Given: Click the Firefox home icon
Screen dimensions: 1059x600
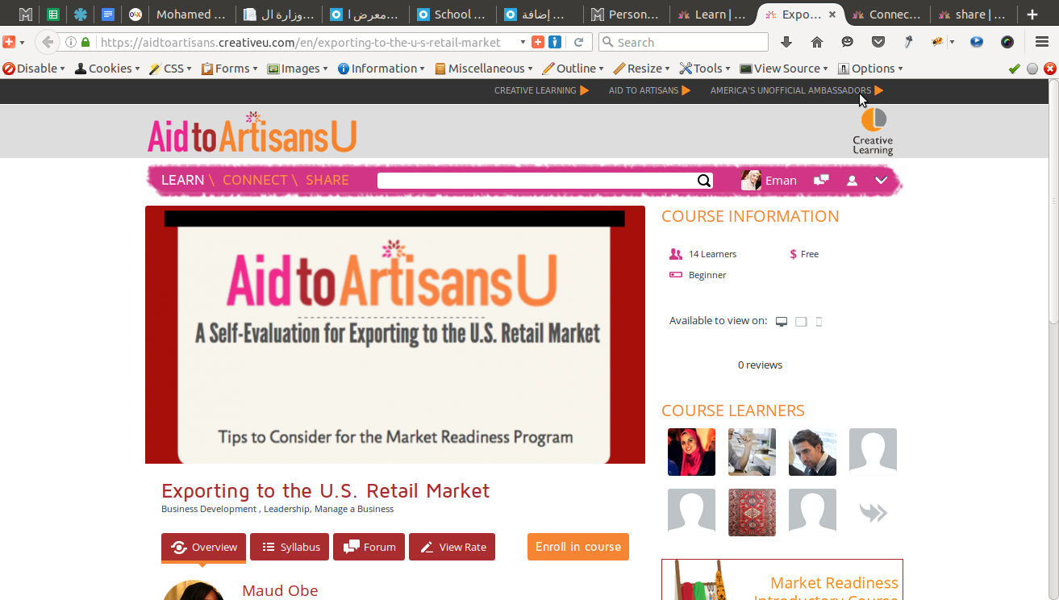Looking at the screenshot, I should click(x=817, y=42).
